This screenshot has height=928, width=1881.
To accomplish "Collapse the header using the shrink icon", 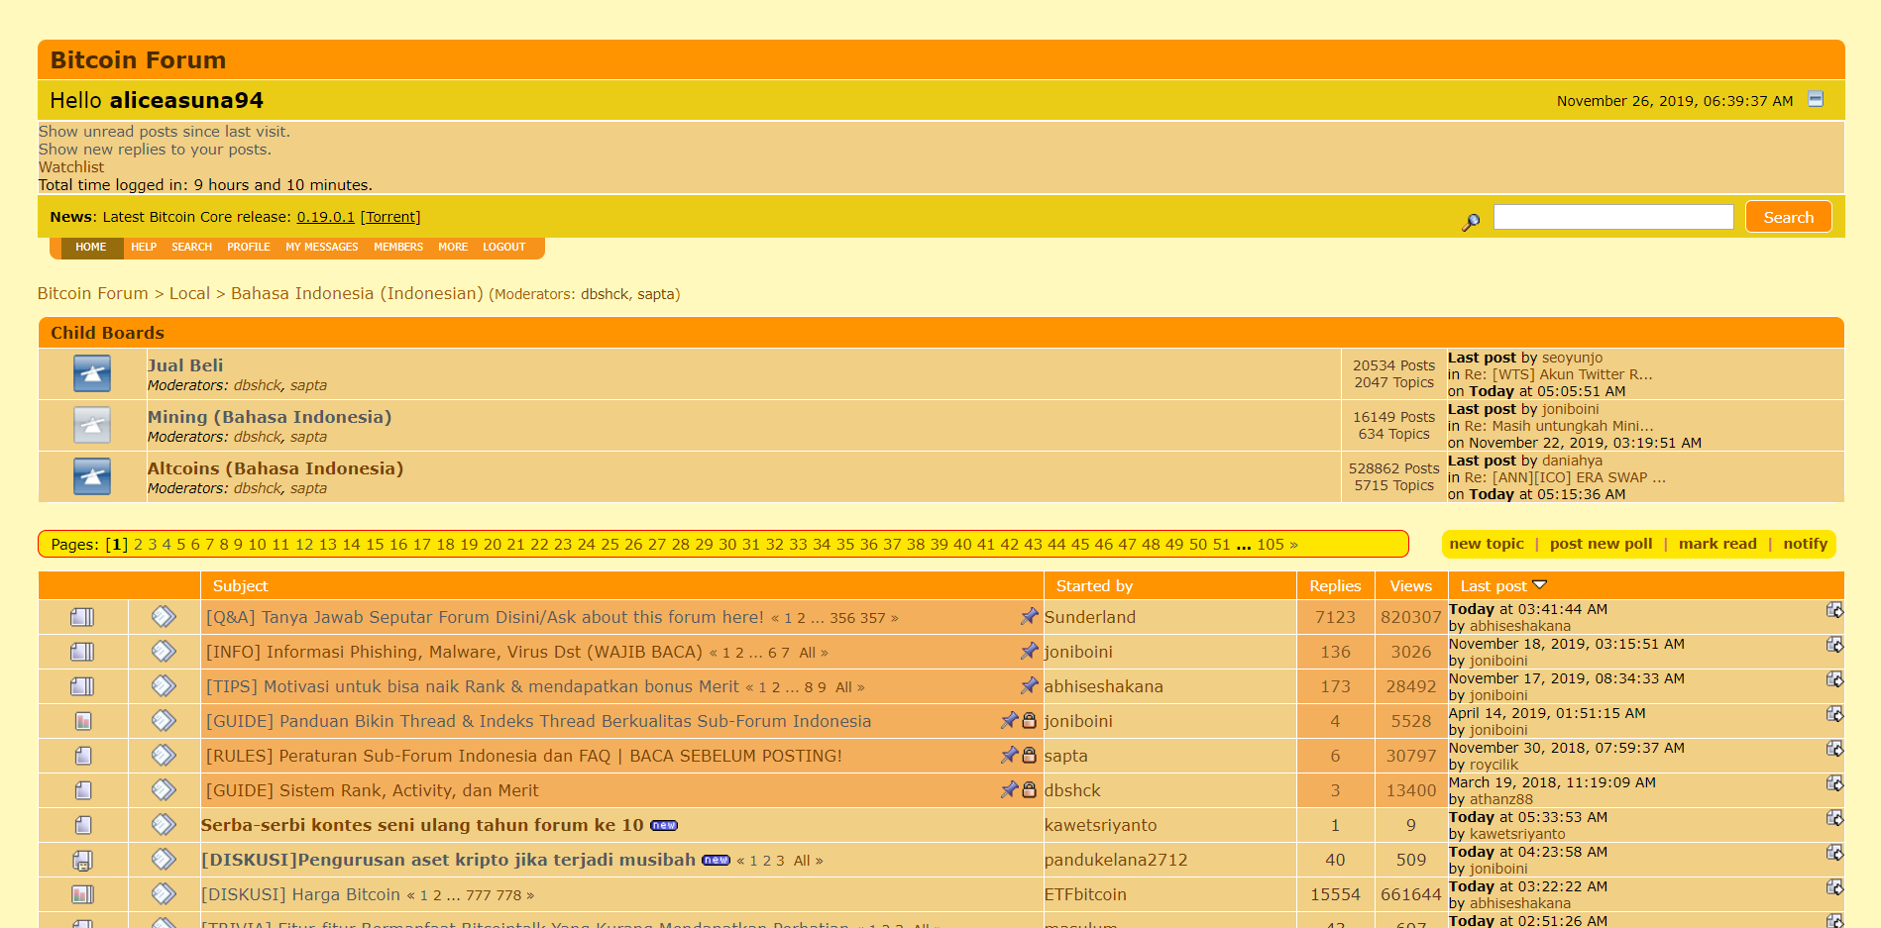I will 1815,99.
